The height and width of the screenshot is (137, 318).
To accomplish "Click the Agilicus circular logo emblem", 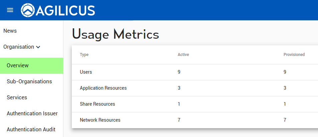I will (28, 10).
